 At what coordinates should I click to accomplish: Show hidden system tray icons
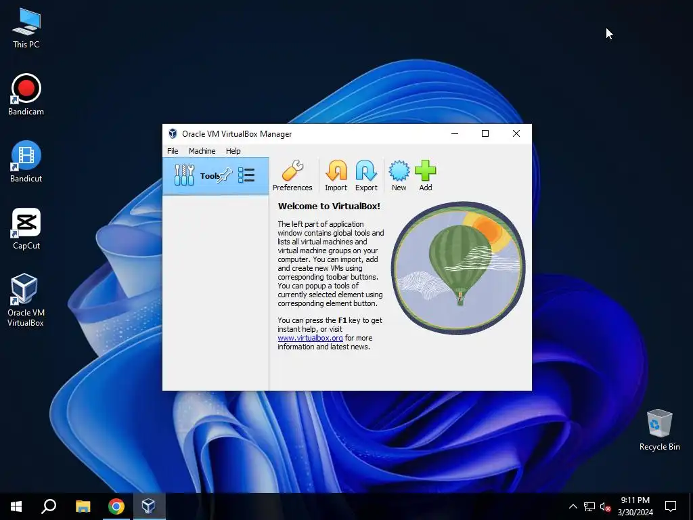(x=573, y=506)
